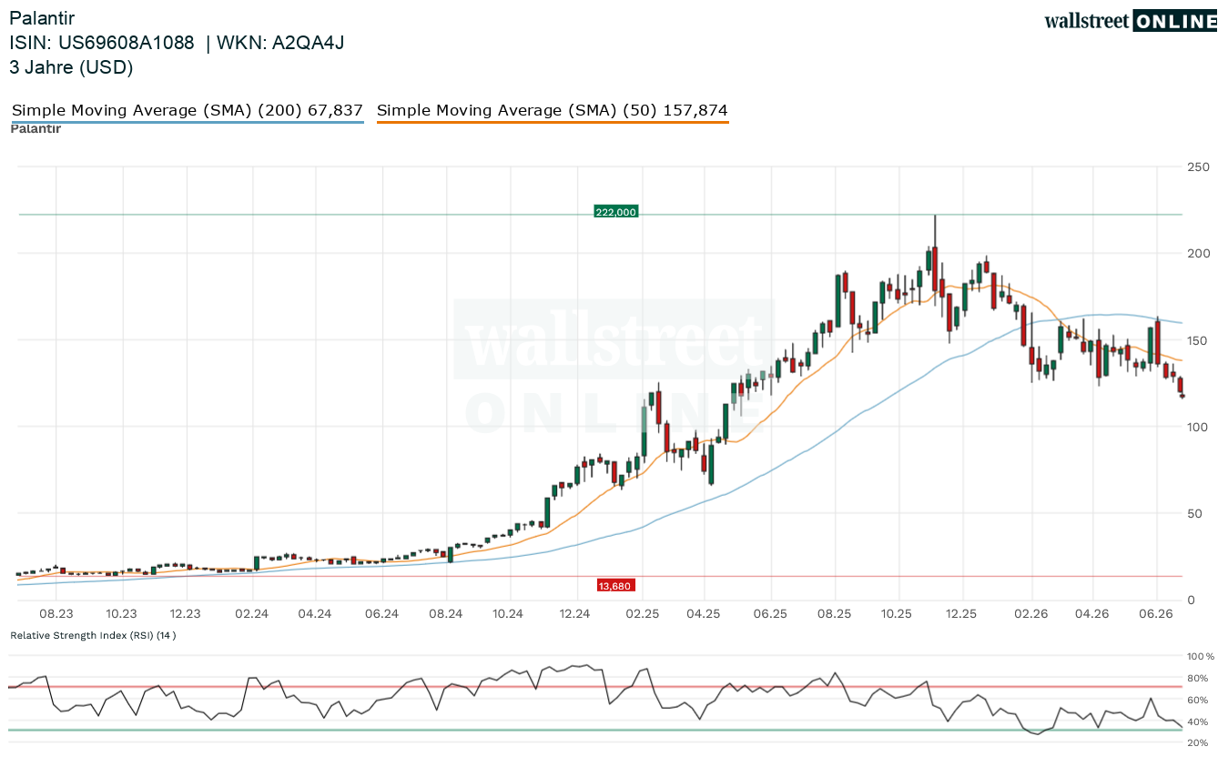Screen dimensions: 1228x767
Task: Select the 02.24 date axis label
Action: point(252,614)
